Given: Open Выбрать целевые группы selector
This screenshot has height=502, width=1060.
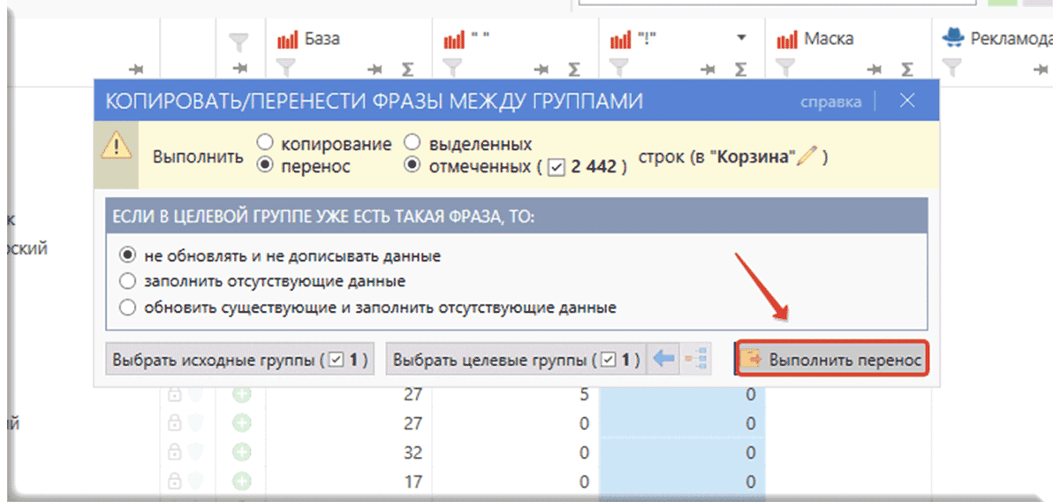Looking at the screenshot, I should [516, 361].
